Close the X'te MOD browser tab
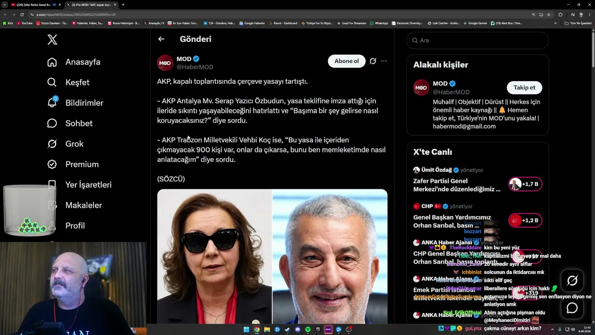 point(115,5)
